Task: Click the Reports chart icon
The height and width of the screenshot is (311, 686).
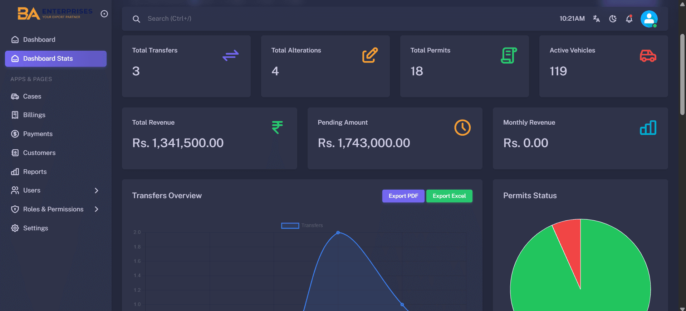Action: [x=15, y=172]
